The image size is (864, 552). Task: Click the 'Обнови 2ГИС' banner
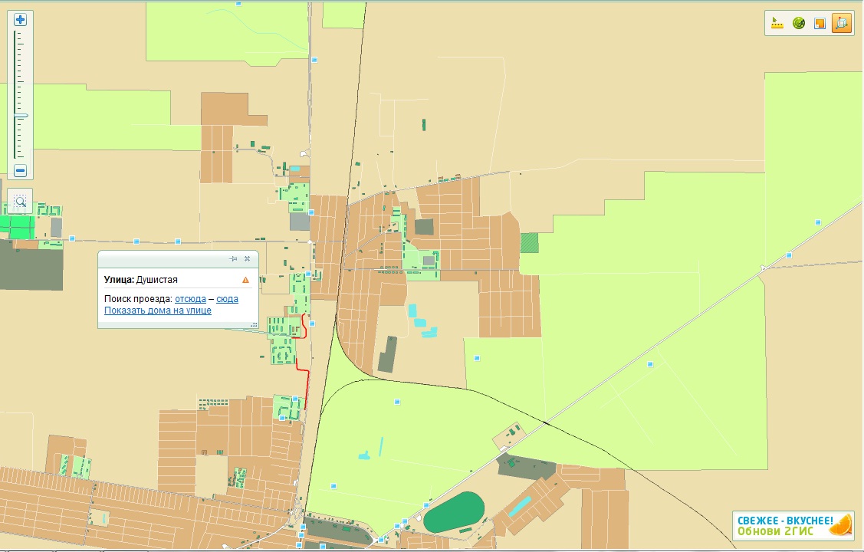point(793,525)
